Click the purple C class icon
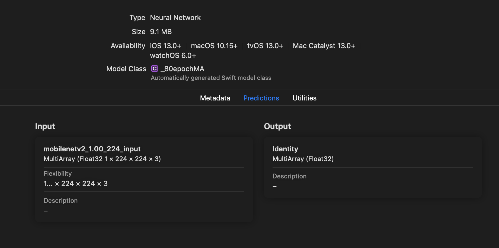 click(x=154, y=68)
